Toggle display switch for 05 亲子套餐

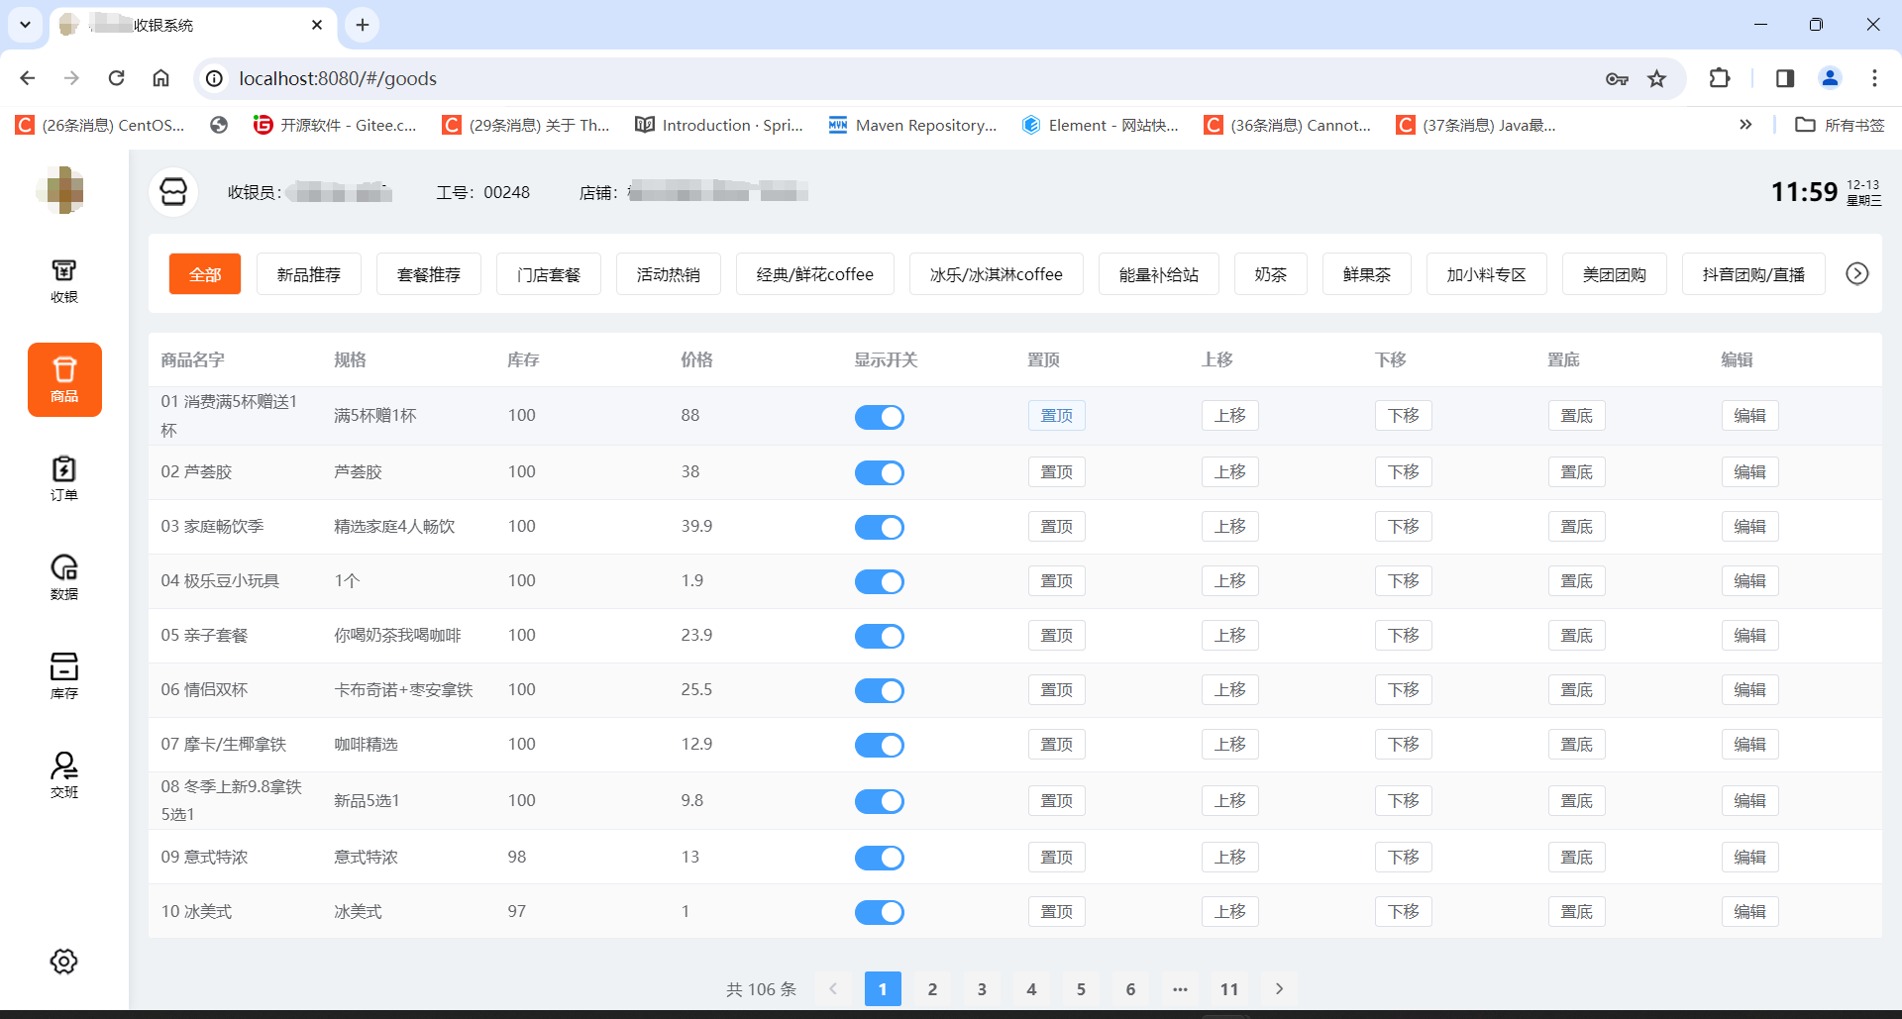coord(880,636)
